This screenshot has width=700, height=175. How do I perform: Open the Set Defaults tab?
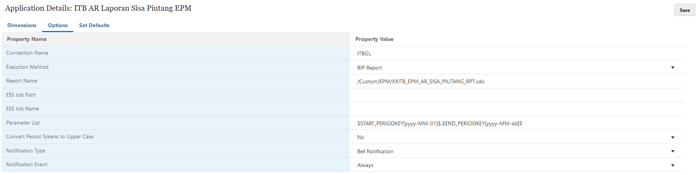coord(94,25)
